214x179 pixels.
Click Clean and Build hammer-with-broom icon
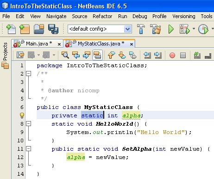(155, 29)
